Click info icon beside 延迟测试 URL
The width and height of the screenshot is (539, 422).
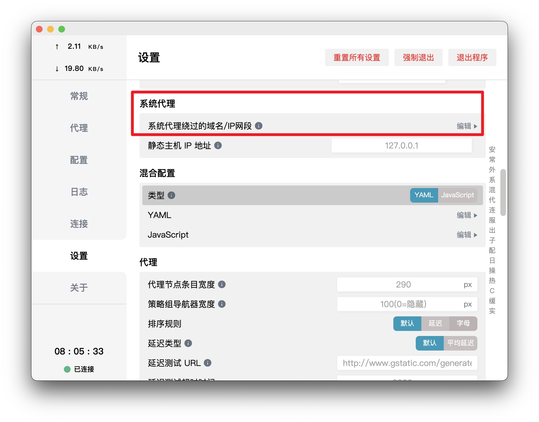coord(207,363)
